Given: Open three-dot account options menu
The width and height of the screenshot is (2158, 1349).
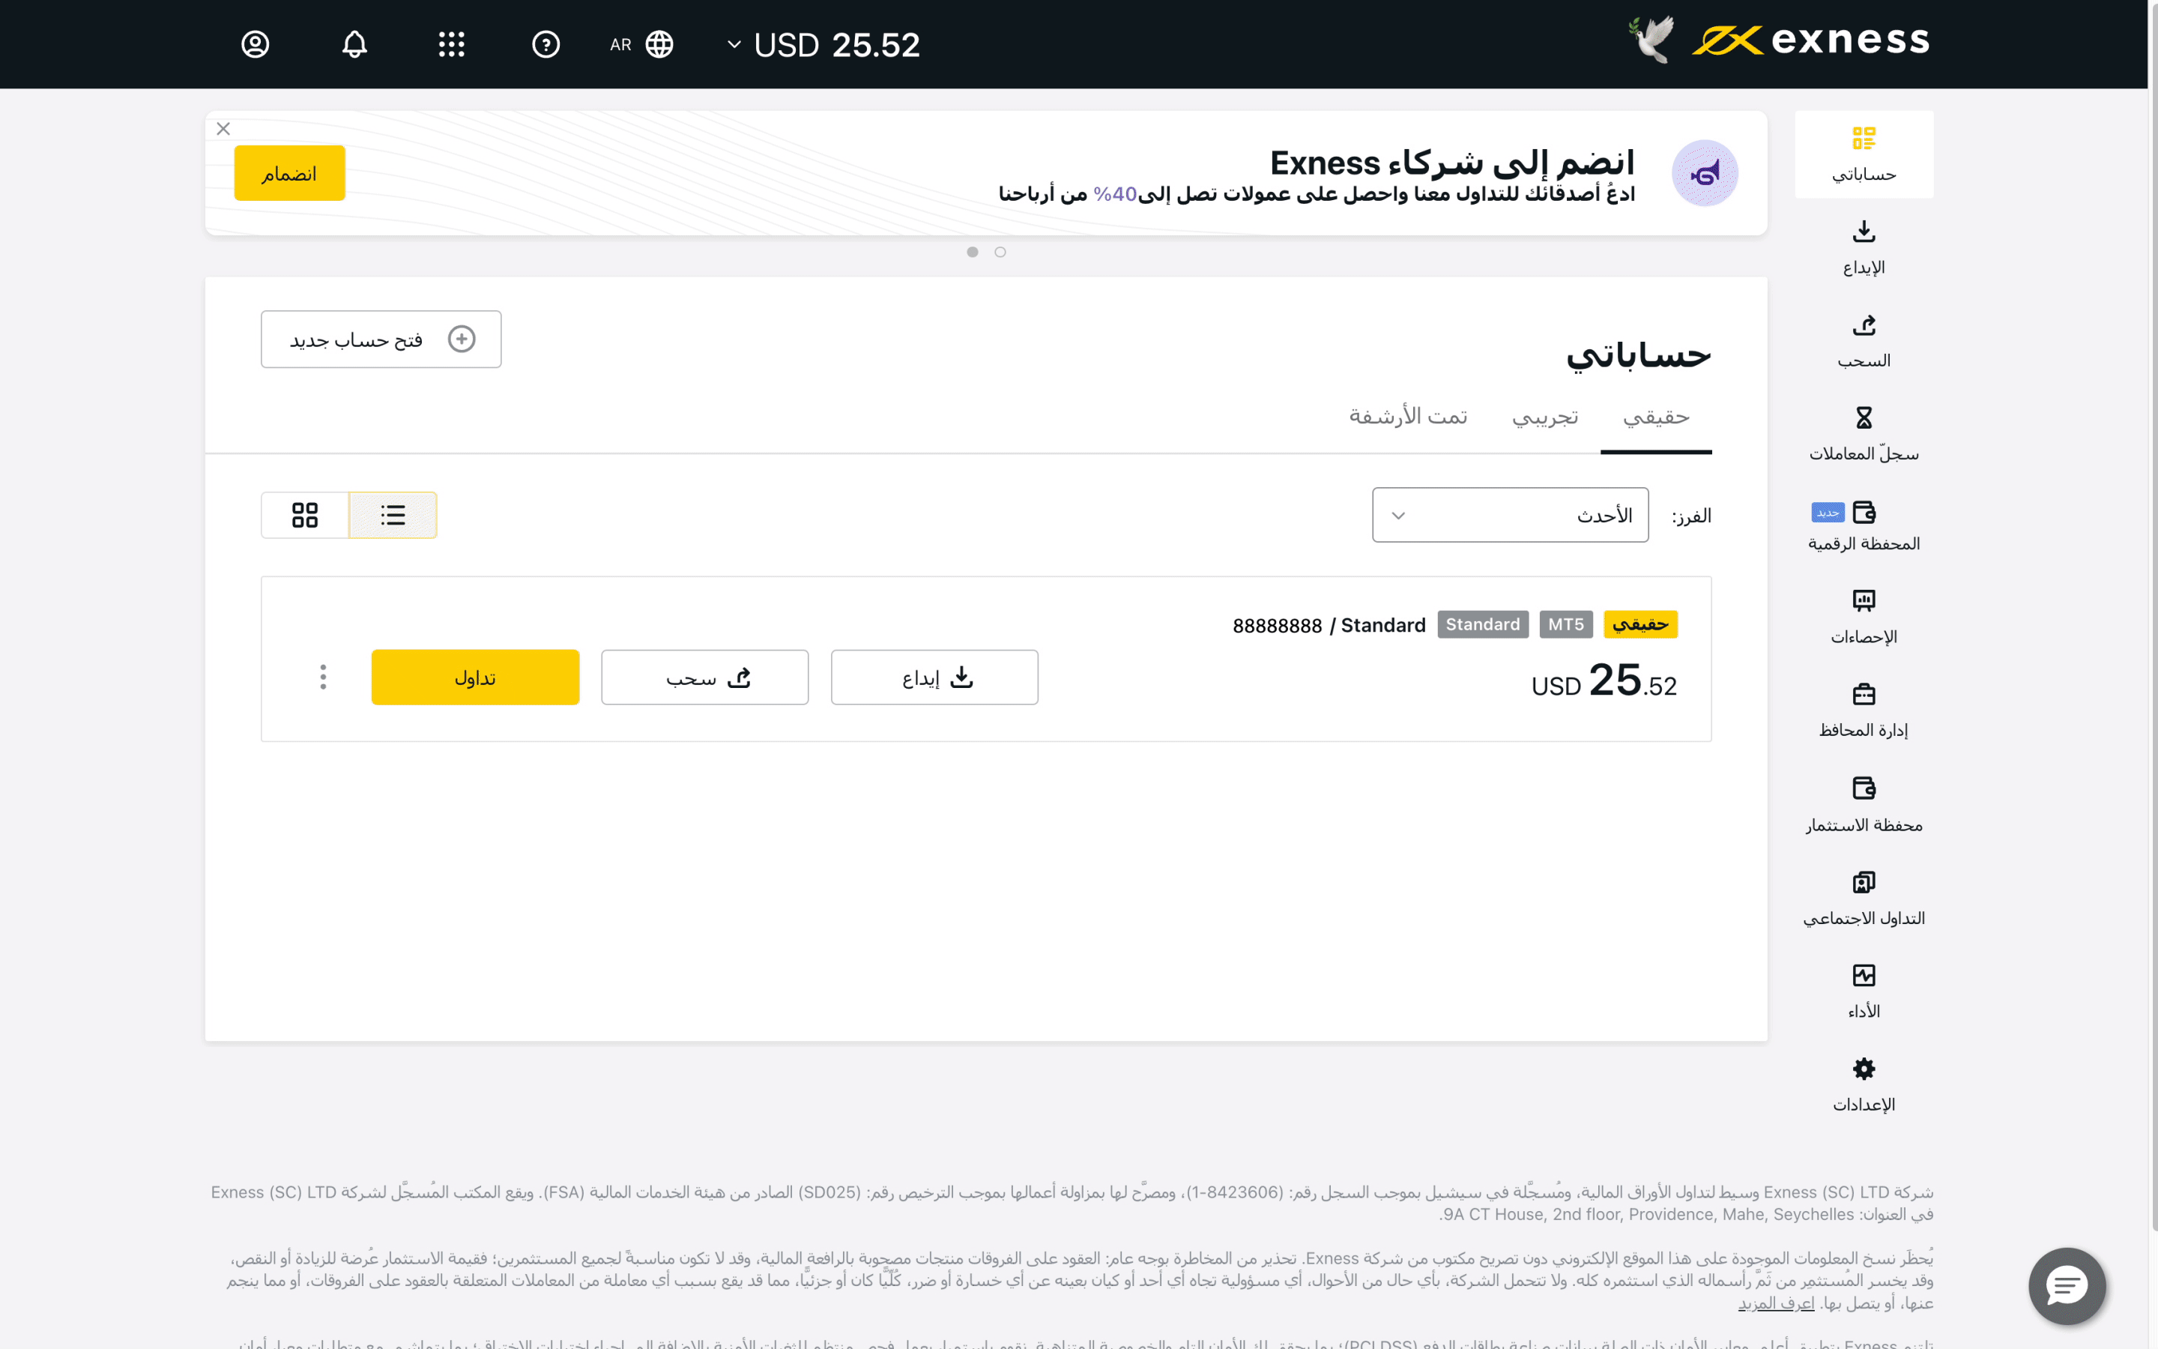Looking at the screenshot, I should (323, 677).
